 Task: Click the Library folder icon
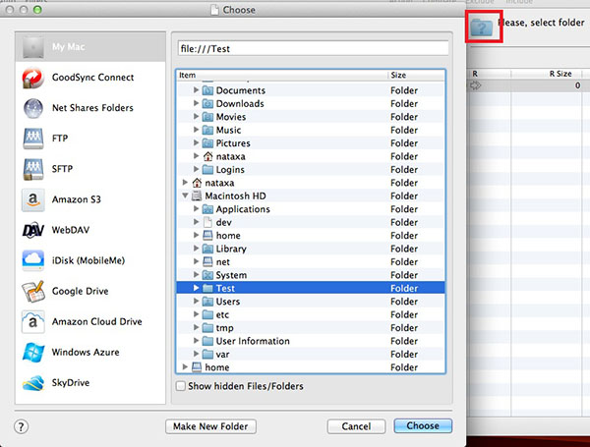207,249
